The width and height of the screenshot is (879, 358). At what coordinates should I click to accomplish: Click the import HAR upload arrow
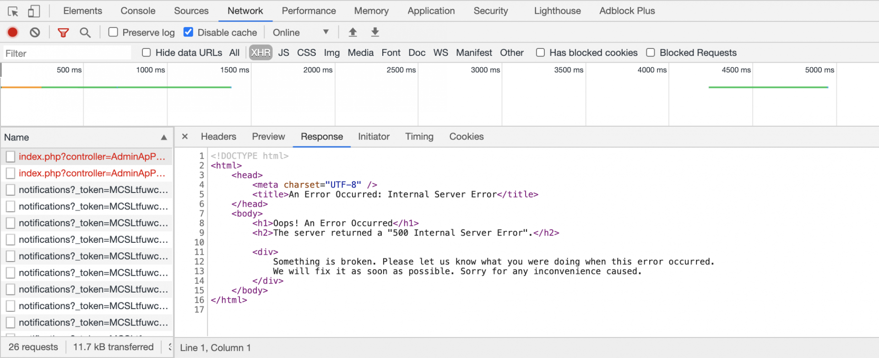tap(353, 32)
